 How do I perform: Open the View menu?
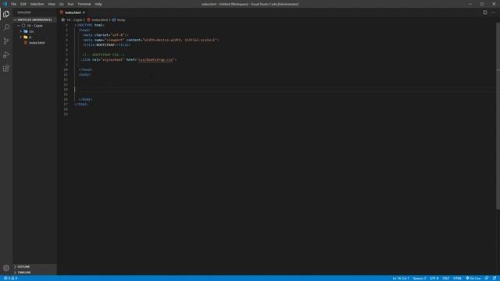point(52,4)
